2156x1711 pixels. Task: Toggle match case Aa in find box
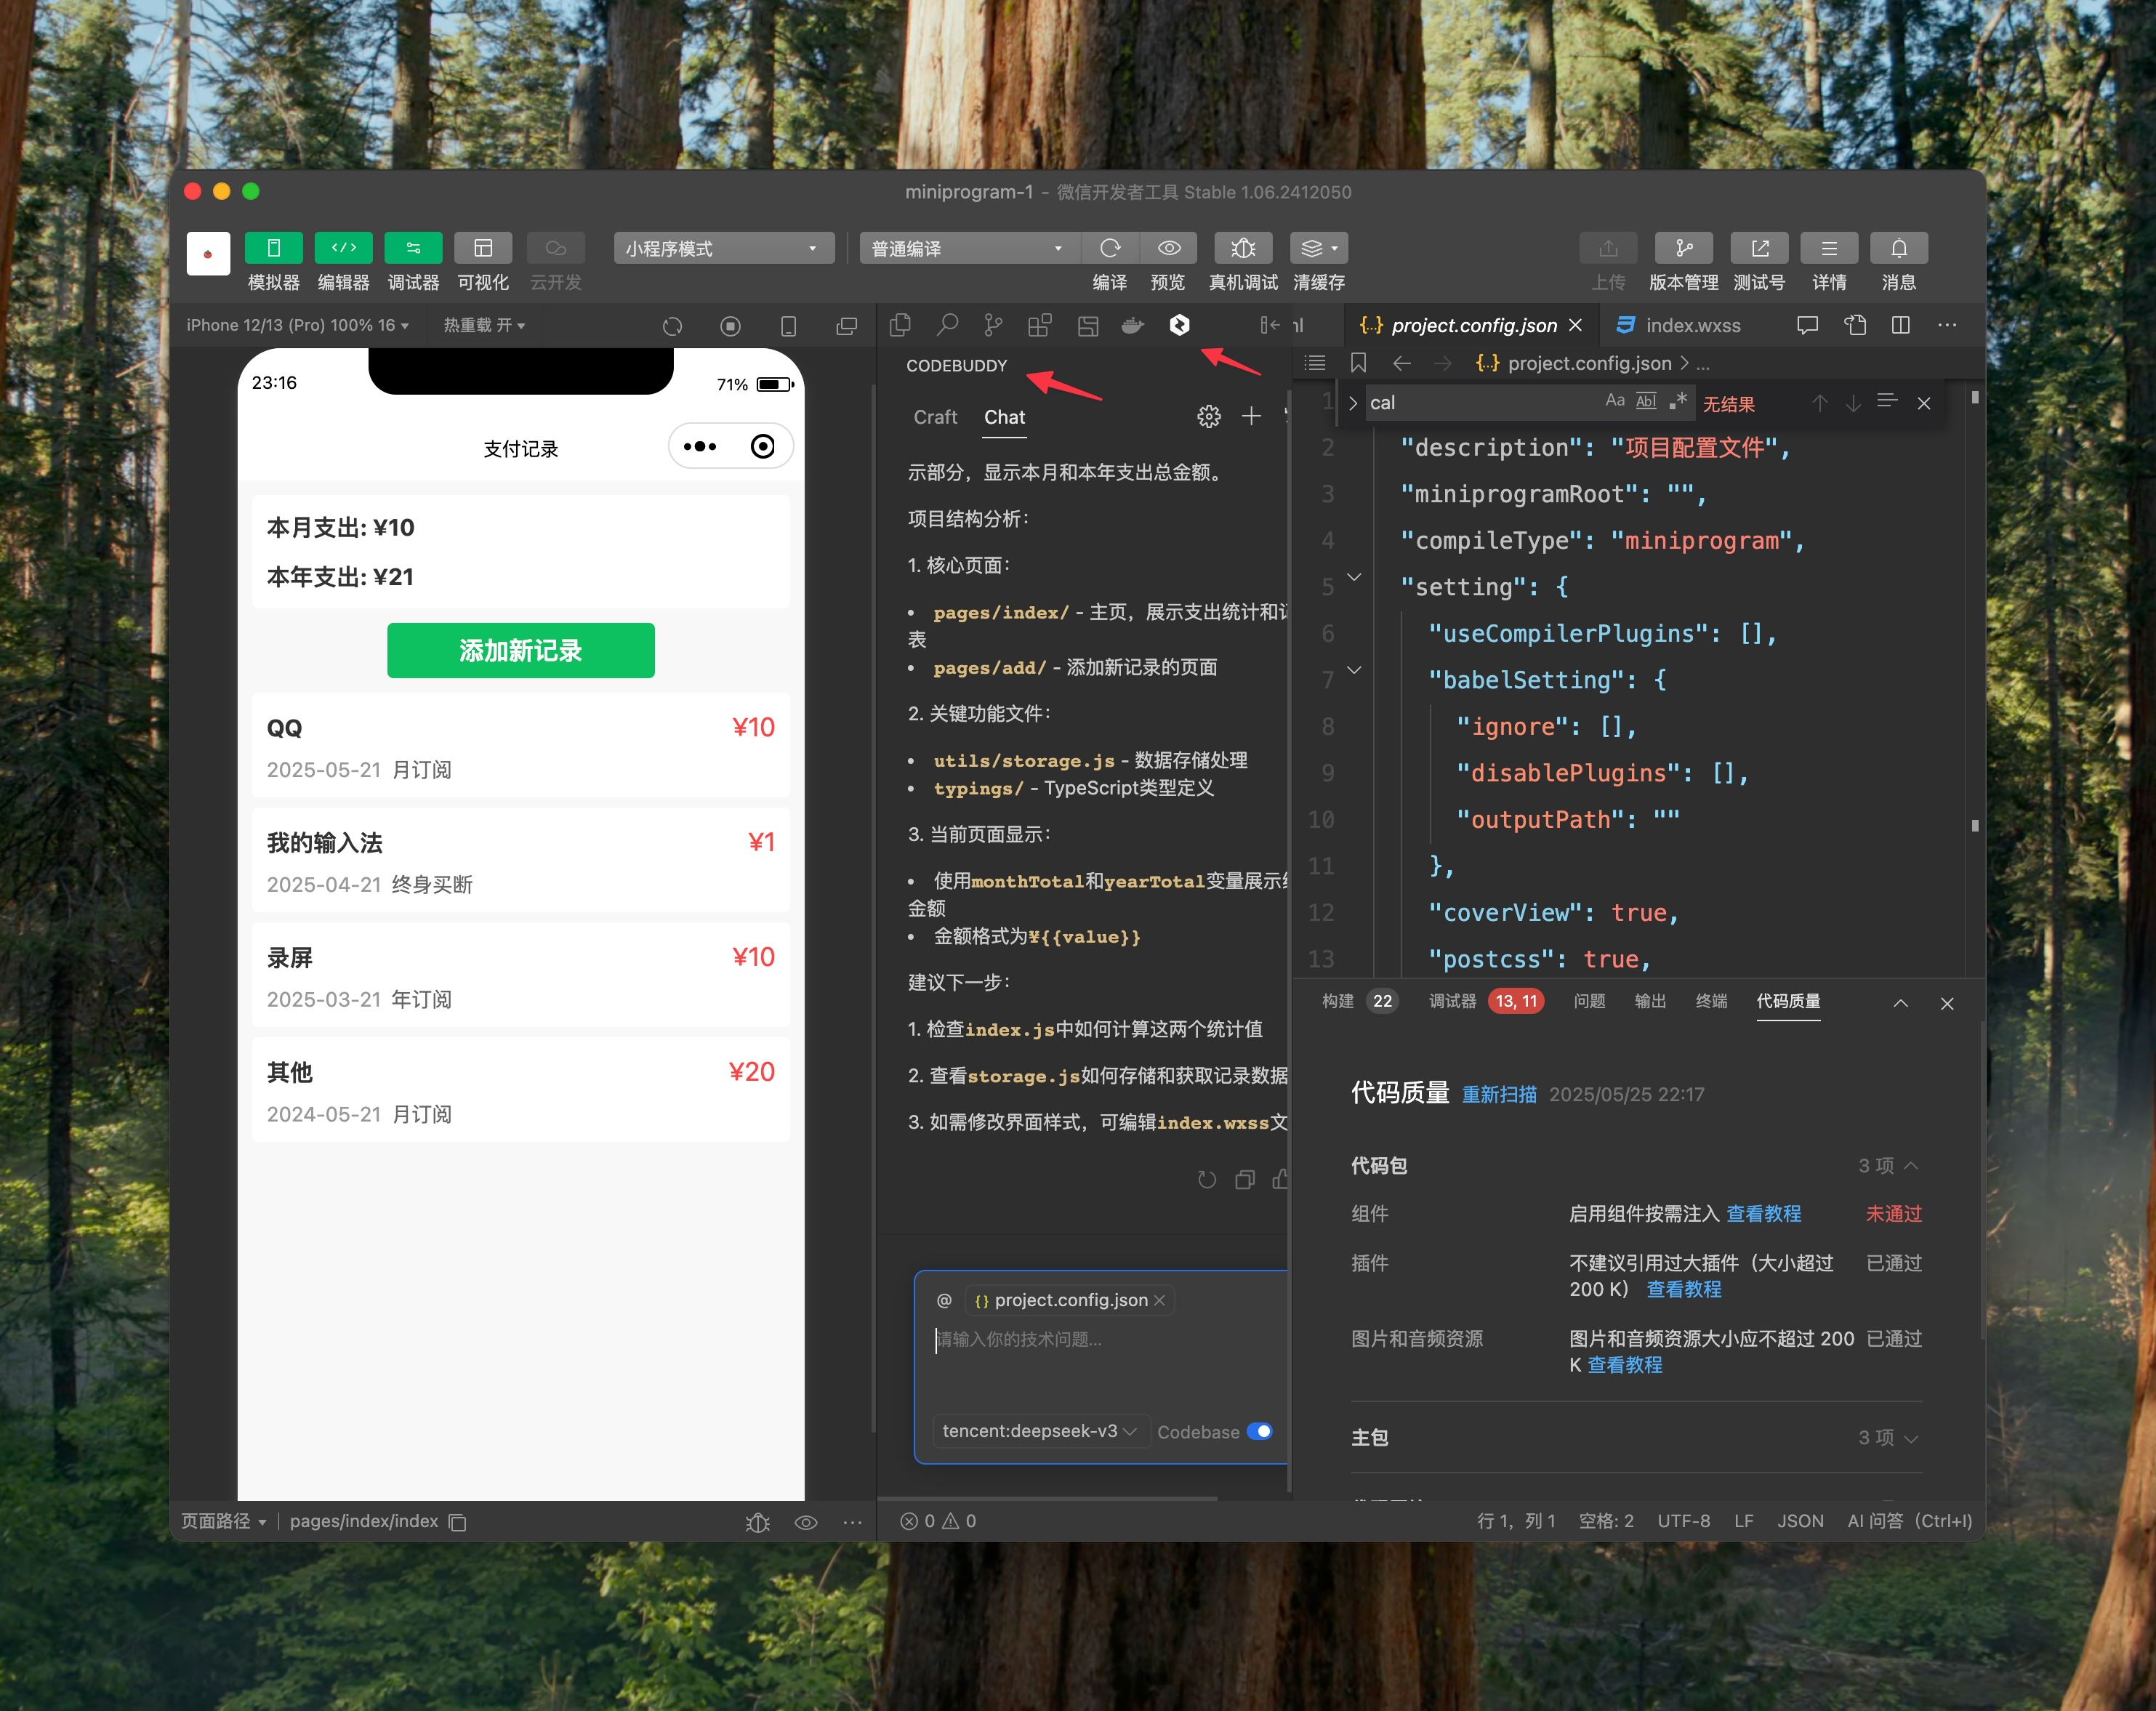pos(1614,401)
